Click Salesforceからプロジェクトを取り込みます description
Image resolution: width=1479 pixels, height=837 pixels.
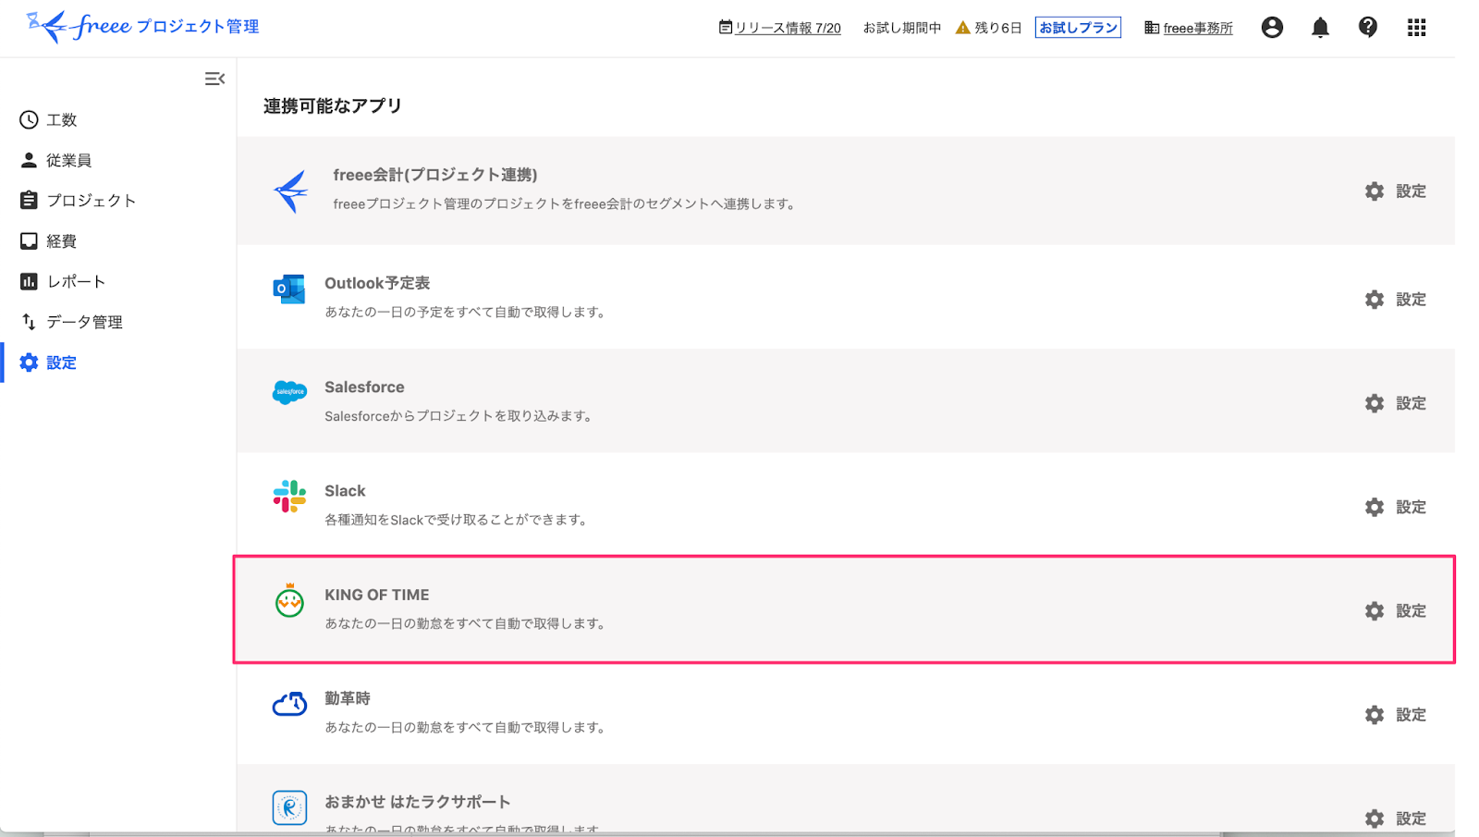pos(458,416)
